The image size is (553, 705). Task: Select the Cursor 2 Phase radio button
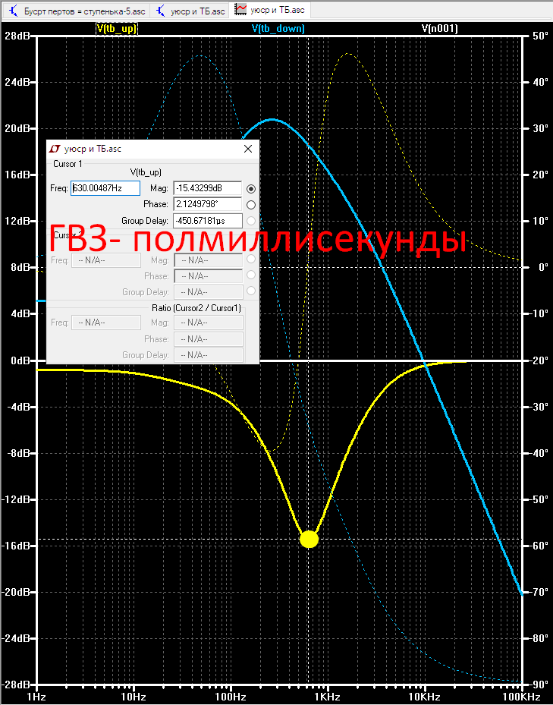(x=251, y=275)
